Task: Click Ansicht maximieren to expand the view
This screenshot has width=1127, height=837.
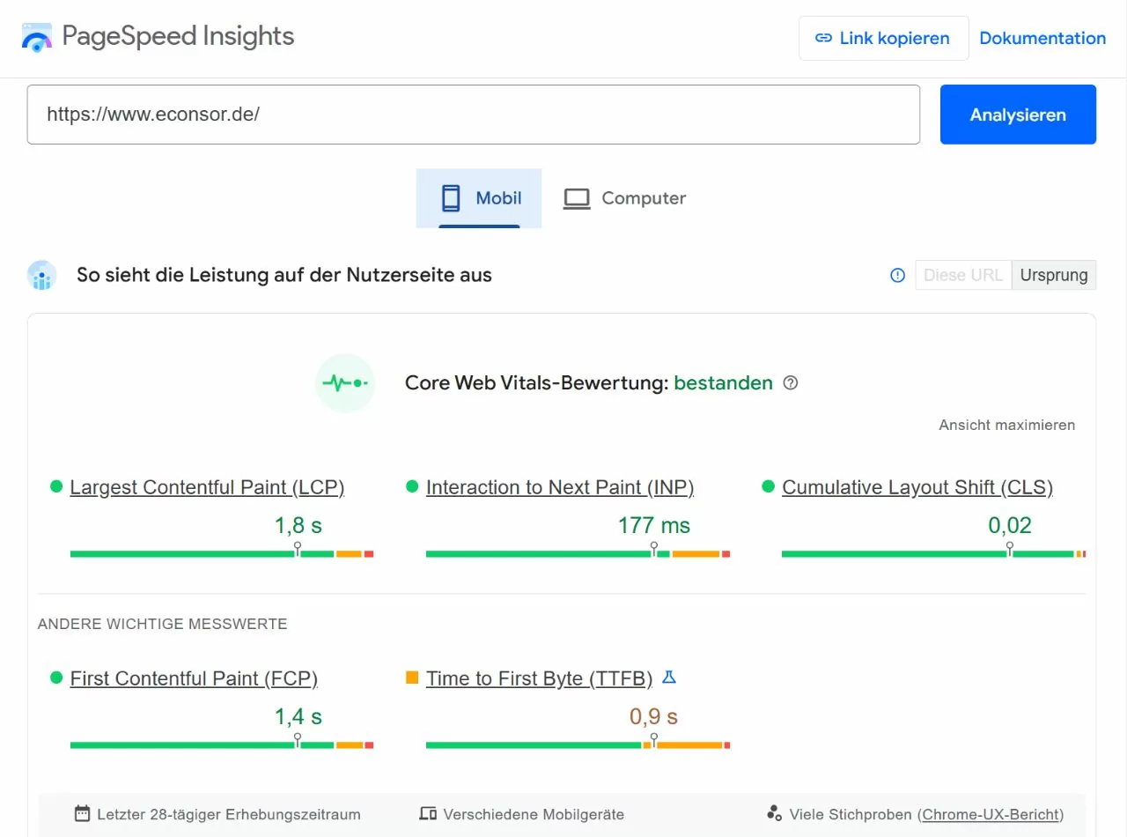Action: tap(1006, 425)
